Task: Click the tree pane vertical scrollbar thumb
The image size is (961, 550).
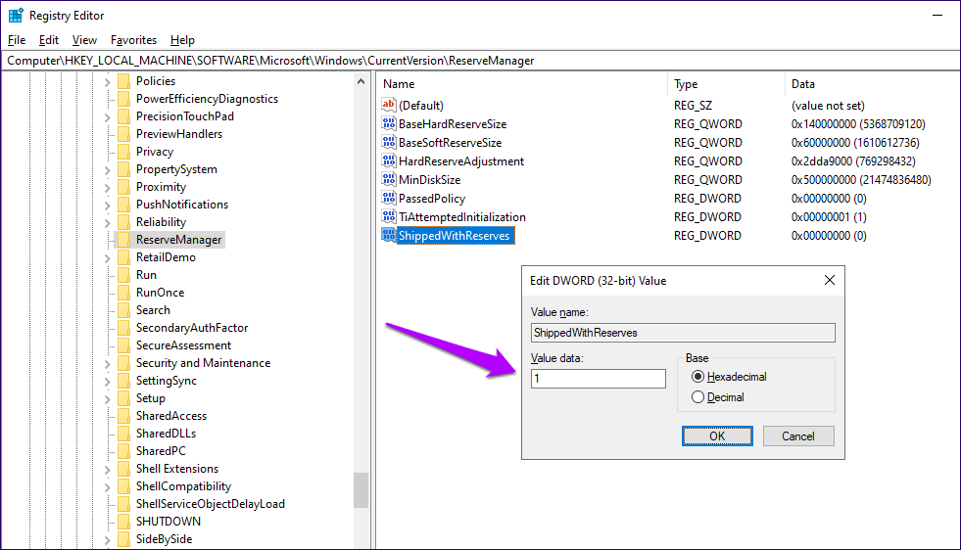Action: (x=361, y=490)
